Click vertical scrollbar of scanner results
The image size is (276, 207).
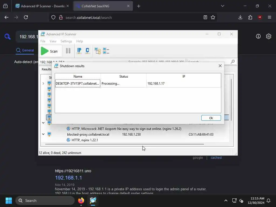click(231, 100)
